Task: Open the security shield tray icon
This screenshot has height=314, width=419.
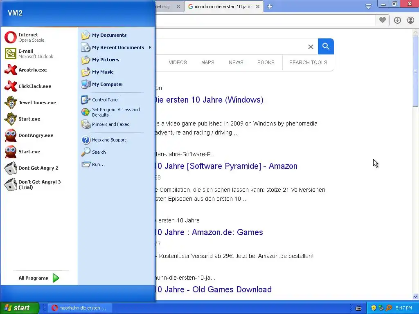Action: 374,308
